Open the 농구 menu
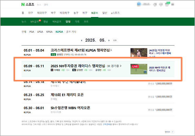This screenshot has width=195, height=136. click(x=76, y=13)
